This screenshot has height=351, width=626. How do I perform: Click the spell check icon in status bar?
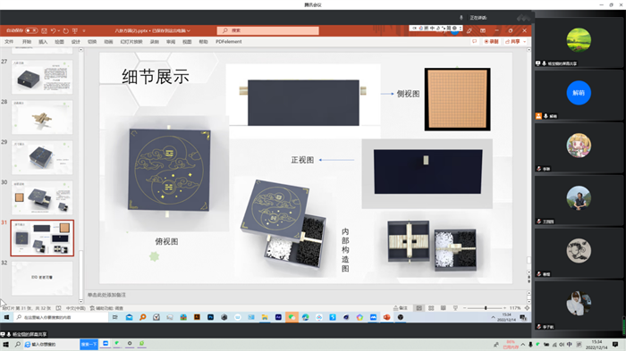(59, 308)
